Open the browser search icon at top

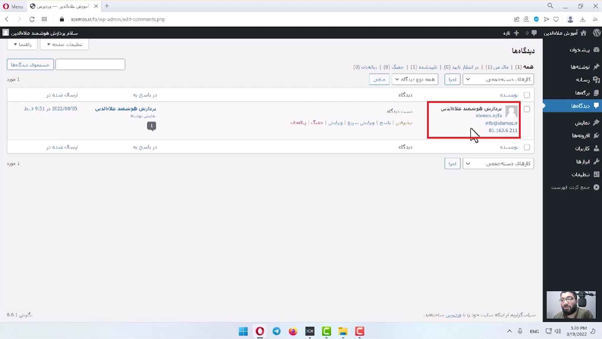[x=550, y=6]
